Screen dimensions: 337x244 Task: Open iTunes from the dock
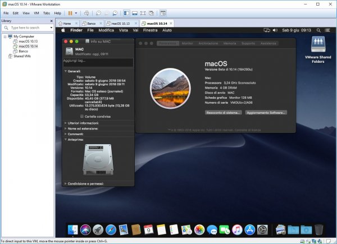[x=237, y=229]
